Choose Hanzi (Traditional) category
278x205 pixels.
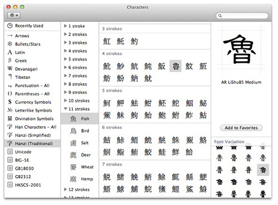click(32, 143)
